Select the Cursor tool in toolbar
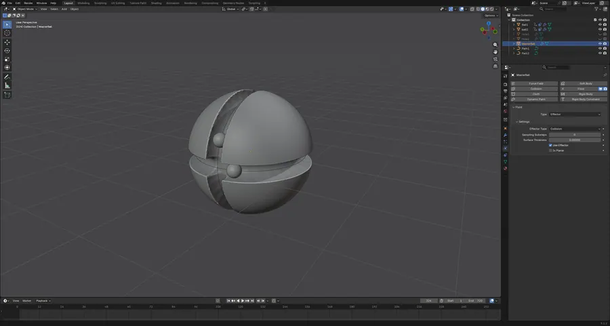The width and height of the screenshot is (610, 326). tap(7, 33)
